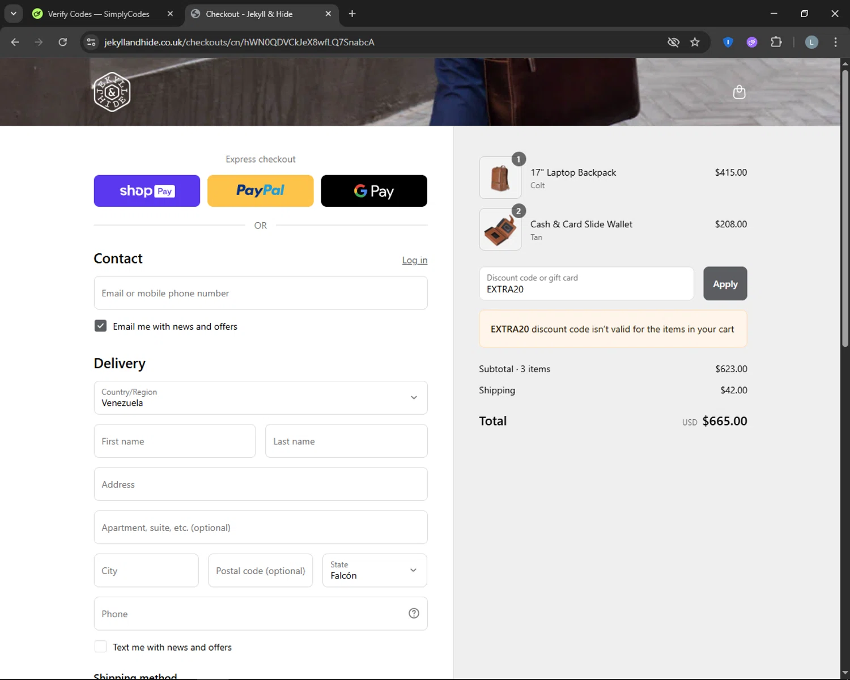Screen dimensions: 850x680
Task: Click the Express checkout label
Action: click(261, 159)
